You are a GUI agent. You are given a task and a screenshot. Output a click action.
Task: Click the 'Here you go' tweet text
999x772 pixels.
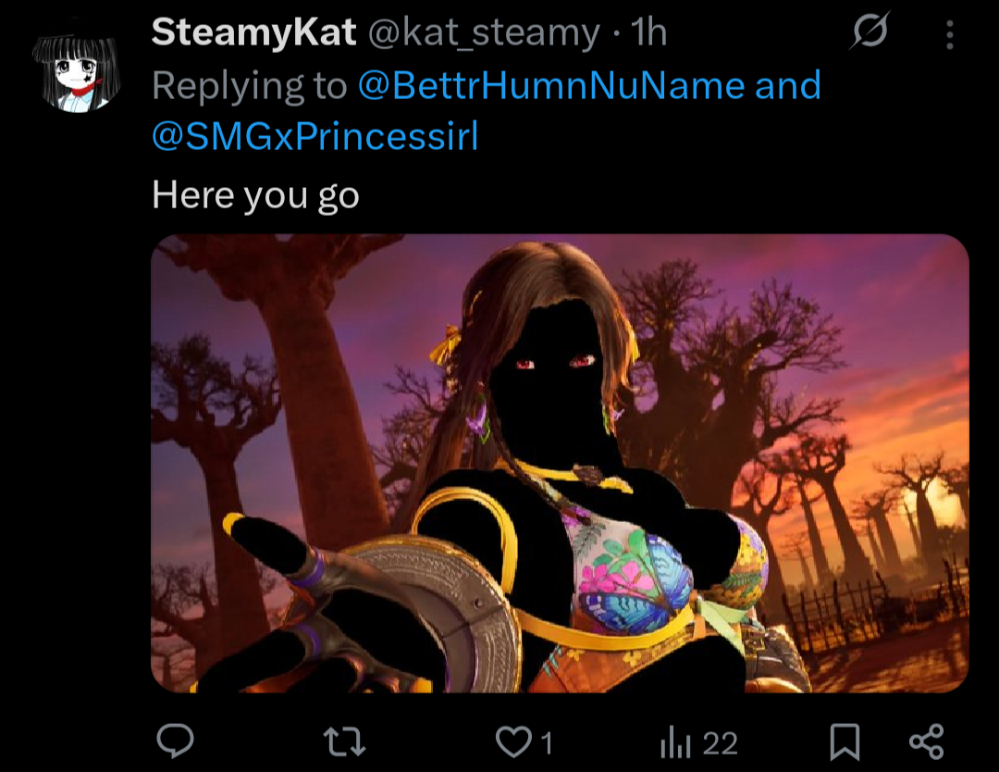tap(255, 195)
